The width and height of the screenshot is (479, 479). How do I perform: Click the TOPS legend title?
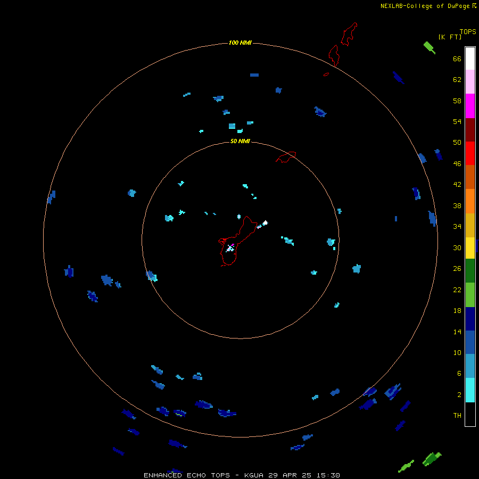click(x=468, y=31)
